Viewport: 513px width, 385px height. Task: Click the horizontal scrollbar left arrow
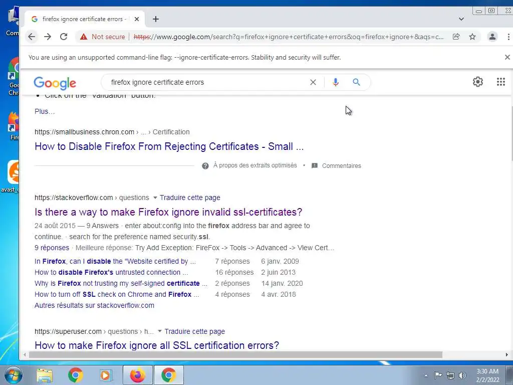25,354
